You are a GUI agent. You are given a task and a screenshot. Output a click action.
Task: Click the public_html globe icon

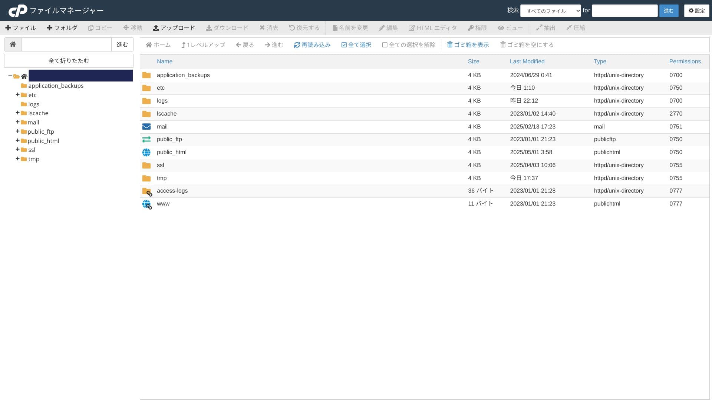coord(146,152)
